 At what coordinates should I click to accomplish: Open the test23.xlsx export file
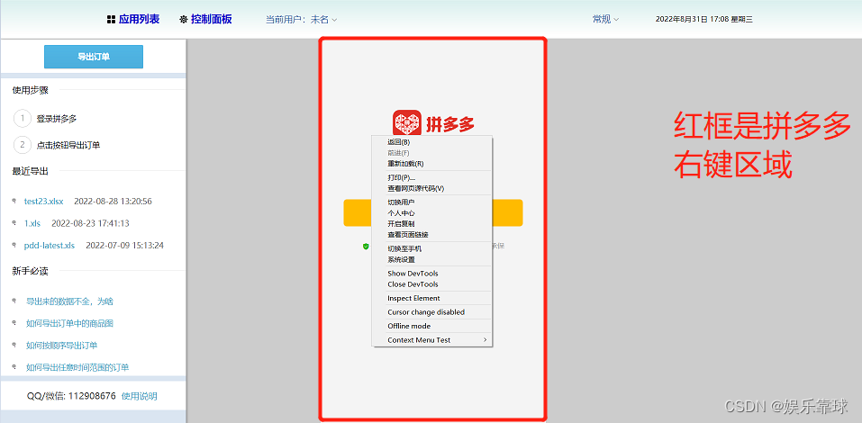coord(43,201)
